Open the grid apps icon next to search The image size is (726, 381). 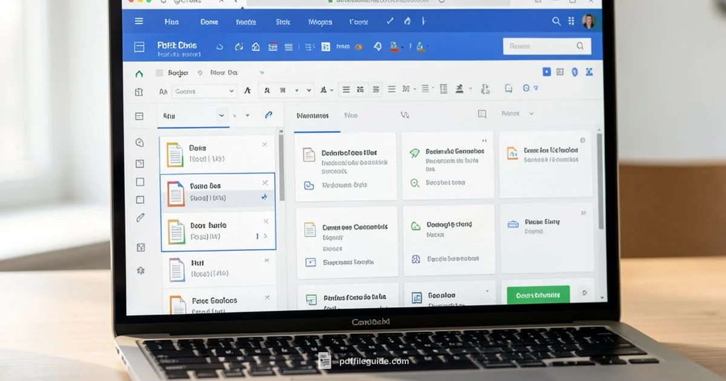point(571,21)
